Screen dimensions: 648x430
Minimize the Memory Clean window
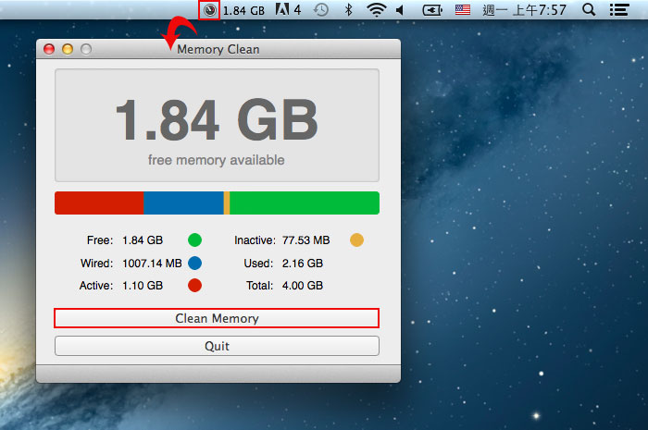point(68,49)
